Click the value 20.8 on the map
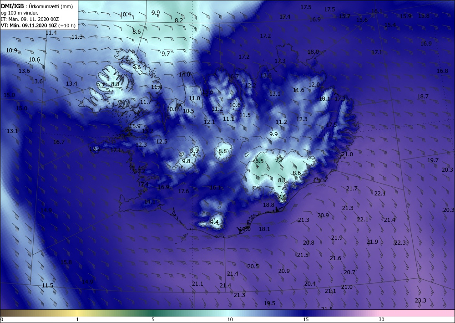The height and width of the screenshot is (323, 455). 308,242
